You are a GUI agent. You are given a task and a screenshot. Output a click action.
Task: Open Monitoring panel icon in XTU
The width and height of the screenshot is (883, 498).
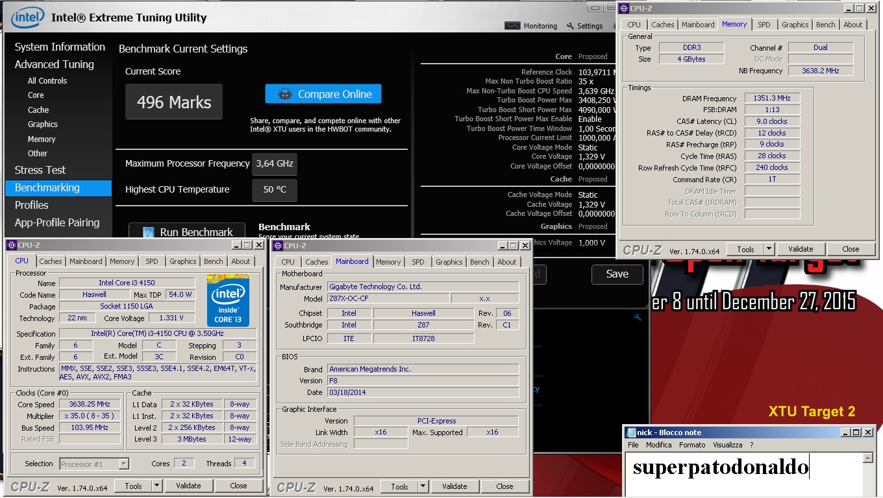[x=512, y=26]
